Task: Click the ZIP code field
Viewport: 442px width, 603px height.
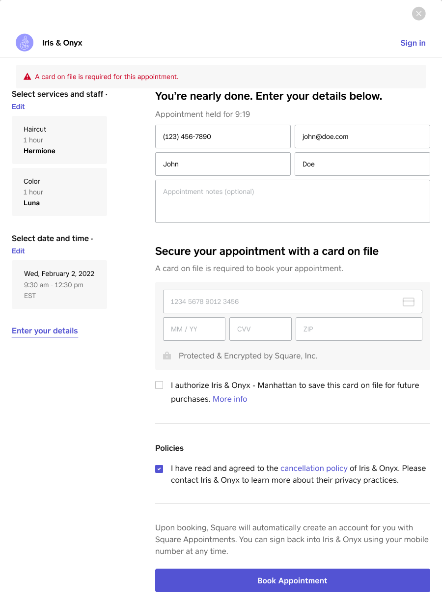Action: 359,329
